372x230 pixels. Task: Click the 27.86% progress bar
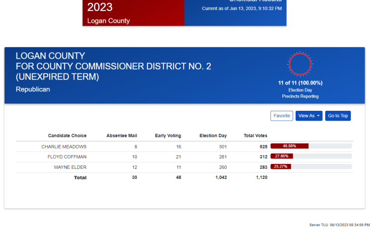(x=311, y=156)
